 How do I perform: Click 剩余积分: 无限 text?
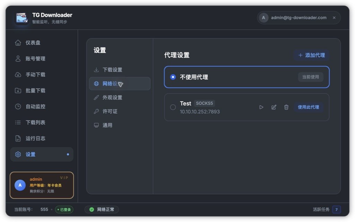42,191
